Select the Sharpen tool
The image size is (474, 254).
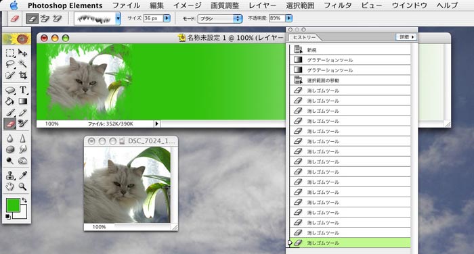tap(22, 138)
